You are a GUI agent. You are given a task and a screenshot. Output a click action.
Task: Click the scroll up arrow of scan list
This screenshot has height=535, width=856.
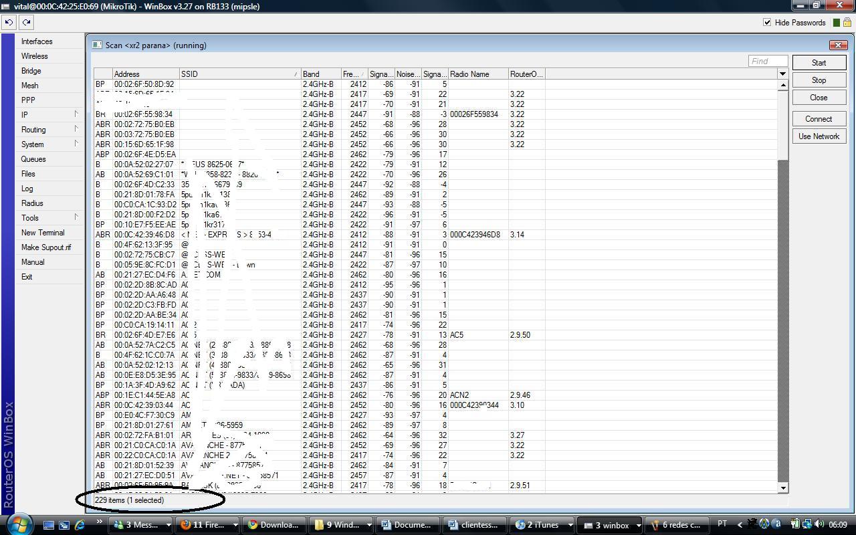(x=783, y=85)
